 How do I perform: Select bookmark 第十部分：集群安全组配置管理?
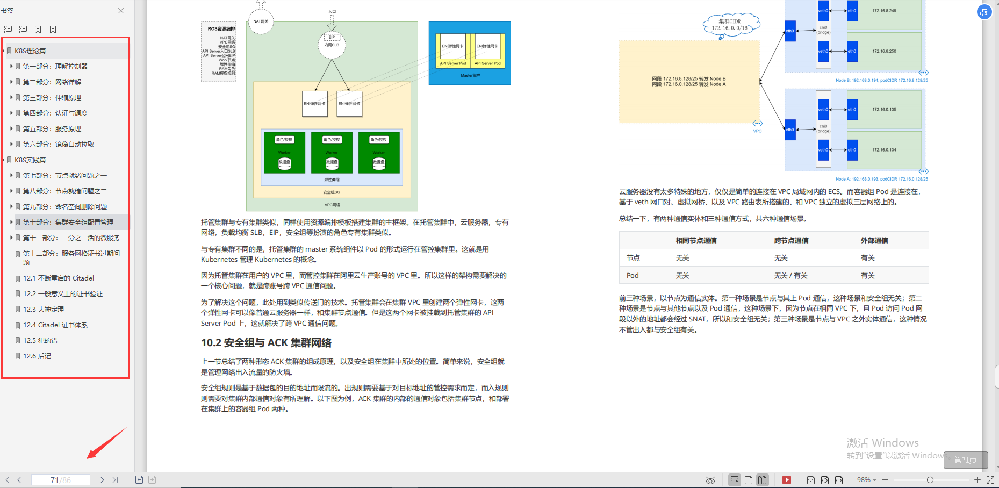pyautogui.click(x=68, y=223)
